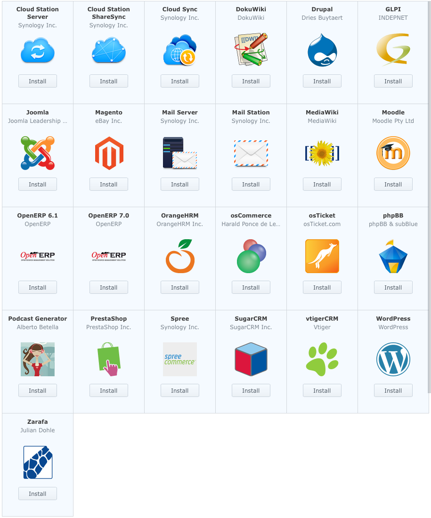The height and width of the screenshot is (518, 431).
Task: Install MediaWiki
Action: coord(322,184)
